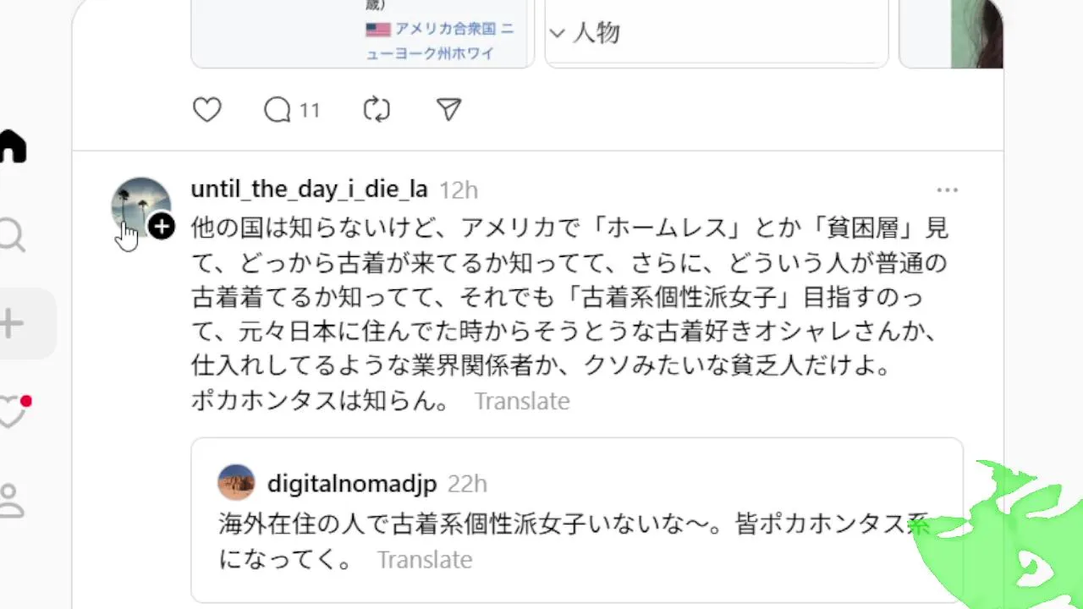Open the comments with 11 replies
The image size is (1083, 609).
[291, 110]
